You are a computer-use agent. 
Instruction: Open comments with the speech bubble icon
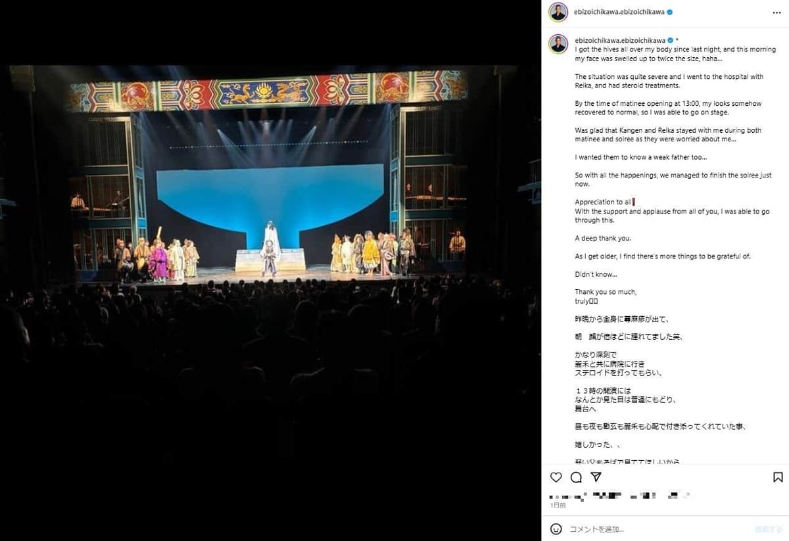pyautogui.click(x=576, y=477)
